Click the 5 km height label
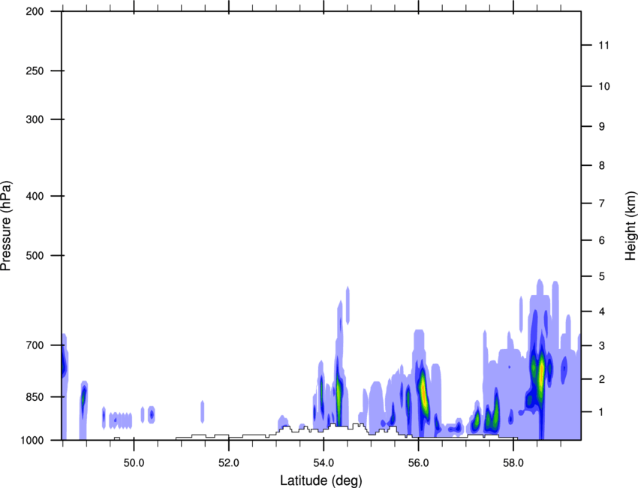The height and width of the screenshot is (488, 638). [602, 276]
